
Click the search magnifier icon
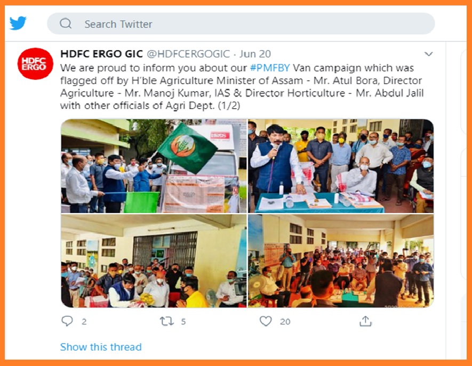pos(66,23)
